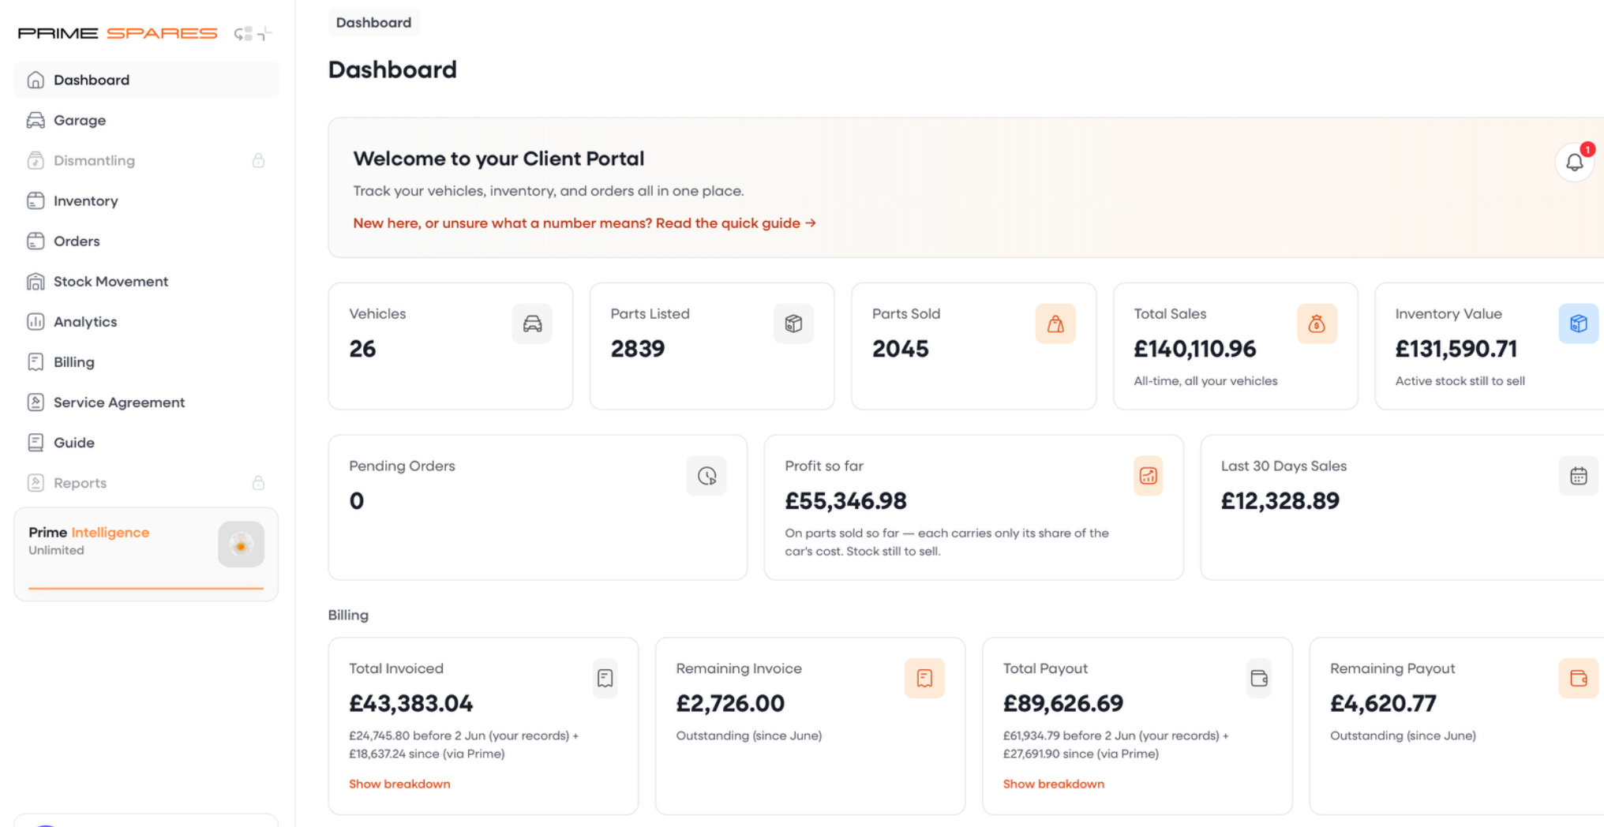Image resolution: width=1604 pixels, height=827 pixels.
Task: Click the sidebar collapse icon beside logo
Action: [253, 33]
